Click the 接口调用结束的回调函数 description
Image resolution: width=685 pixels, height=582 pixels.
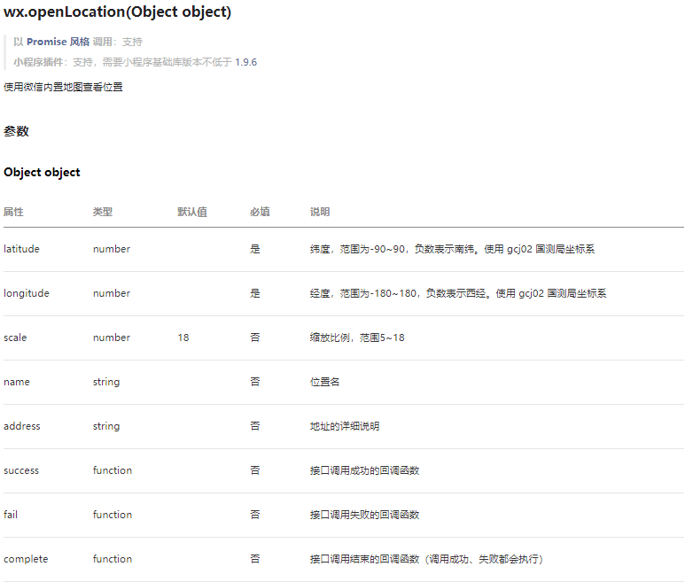pyautogui.click(x=426, y=559)
